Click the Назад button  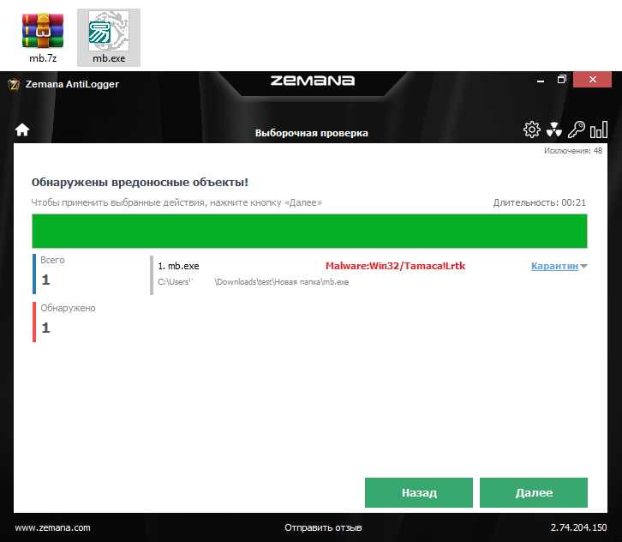[419, 492]
